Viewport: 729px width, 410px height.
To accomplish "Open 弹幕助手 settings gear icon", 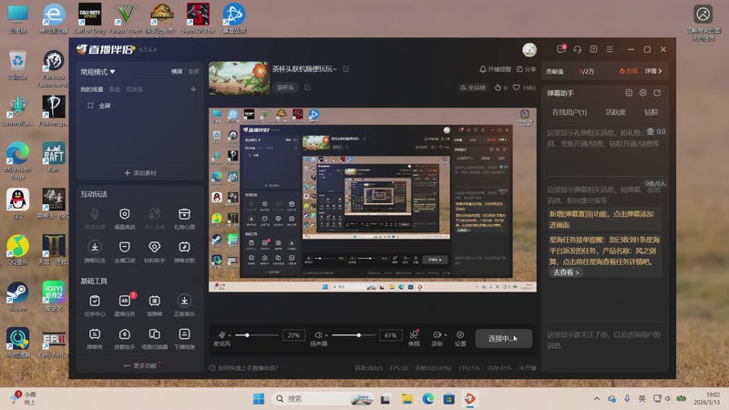I will tap(643, 93).
